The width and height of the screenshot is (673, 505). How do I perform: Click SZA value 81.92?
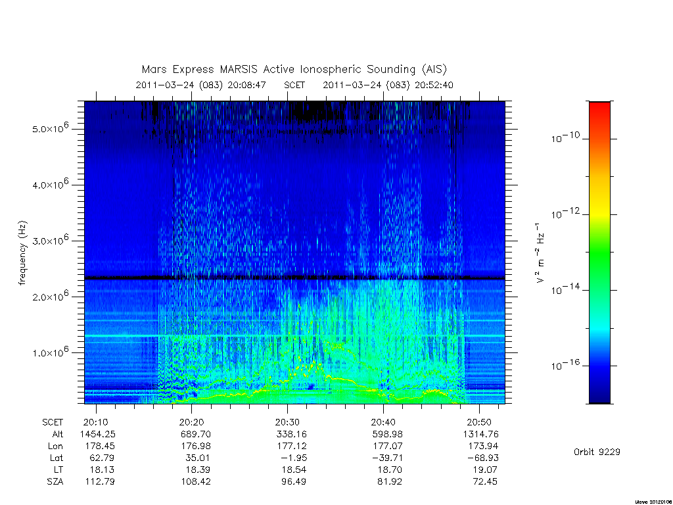tap(390, 481)
